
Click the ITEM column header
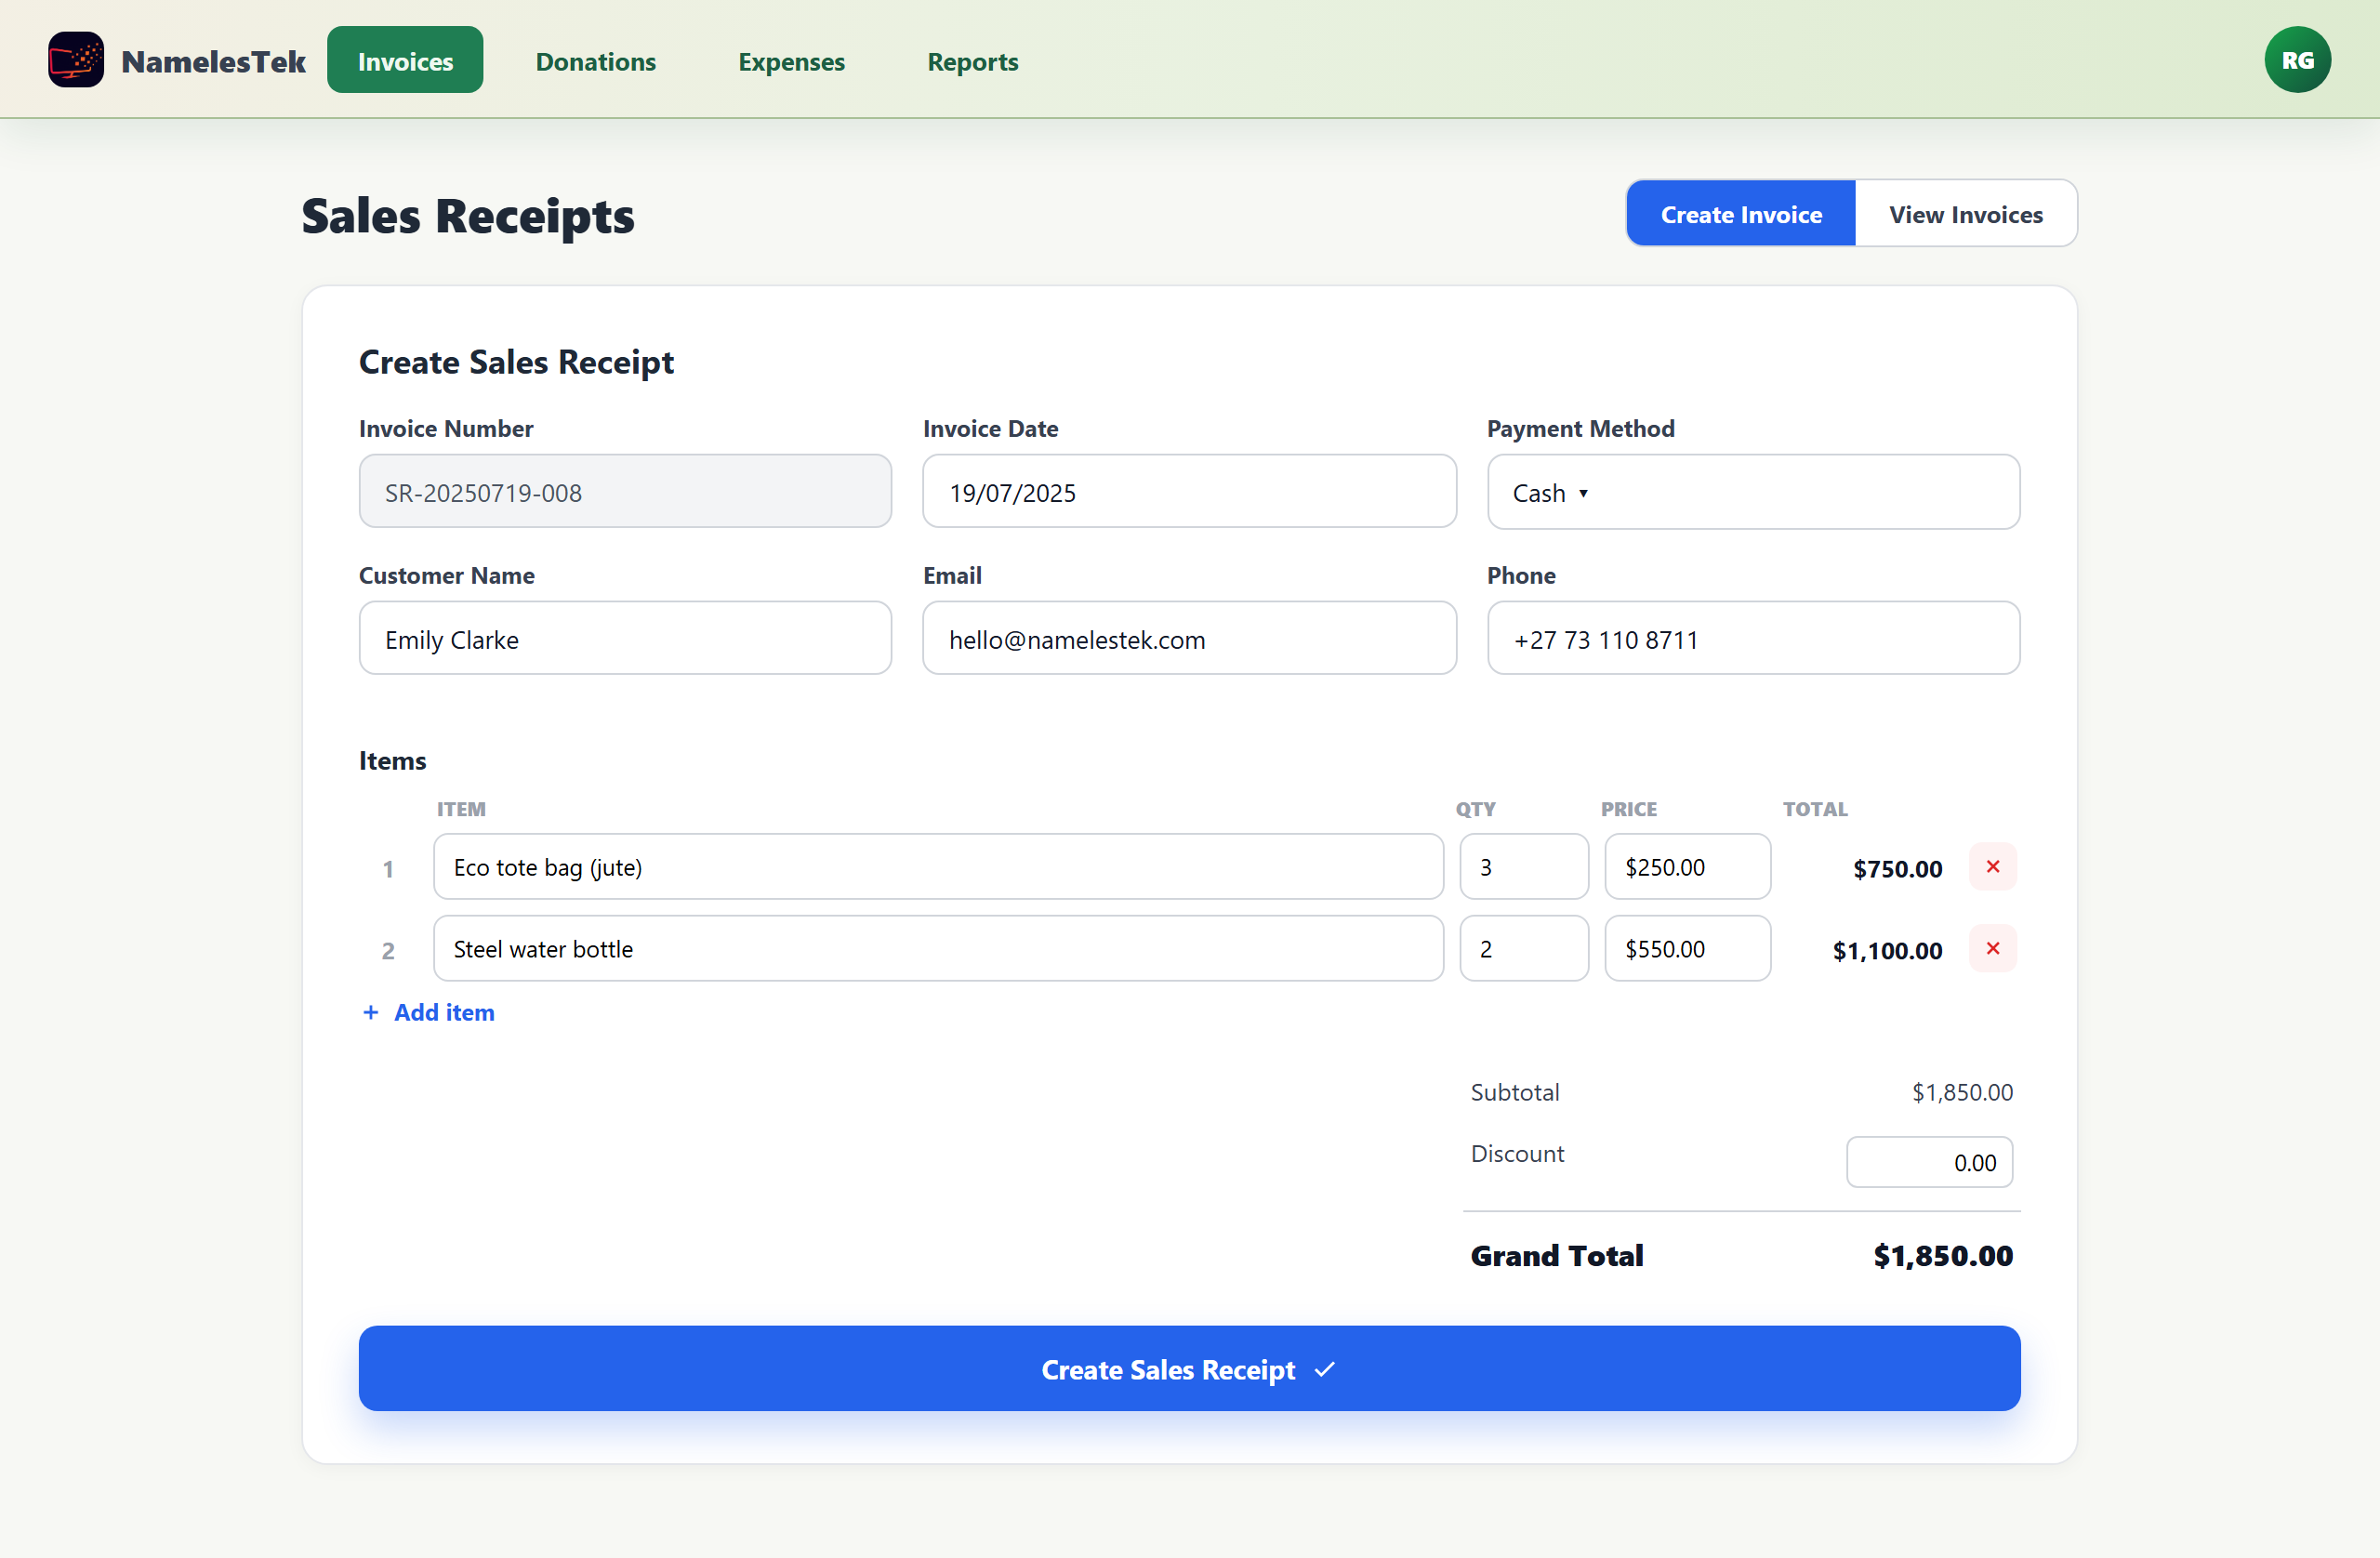[461, 809]
